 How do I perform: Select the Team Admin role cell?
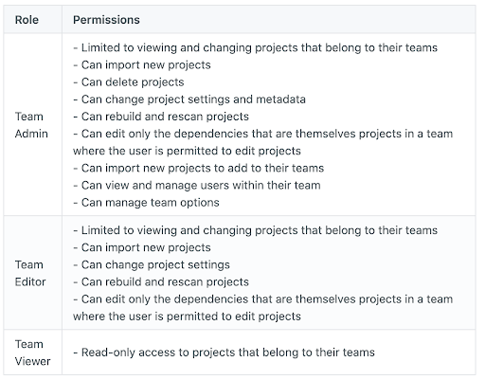click(x=31, y=125)
